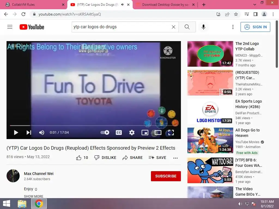
Task: Open player settings gear
Action: coord(132,133)
